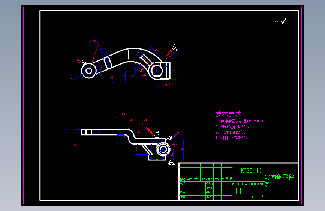
Task: Click the ø20 diameter dimension
Action: [x=175, y=144]
